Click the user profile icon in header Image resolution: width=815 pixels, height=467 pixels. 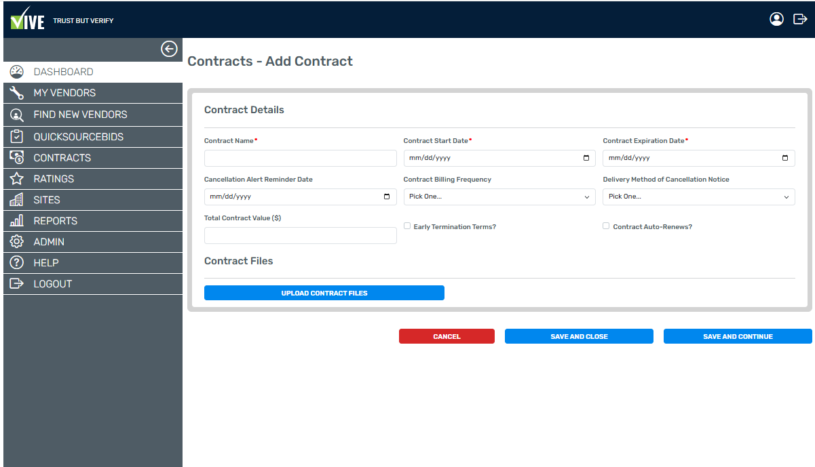coord(776,19)
